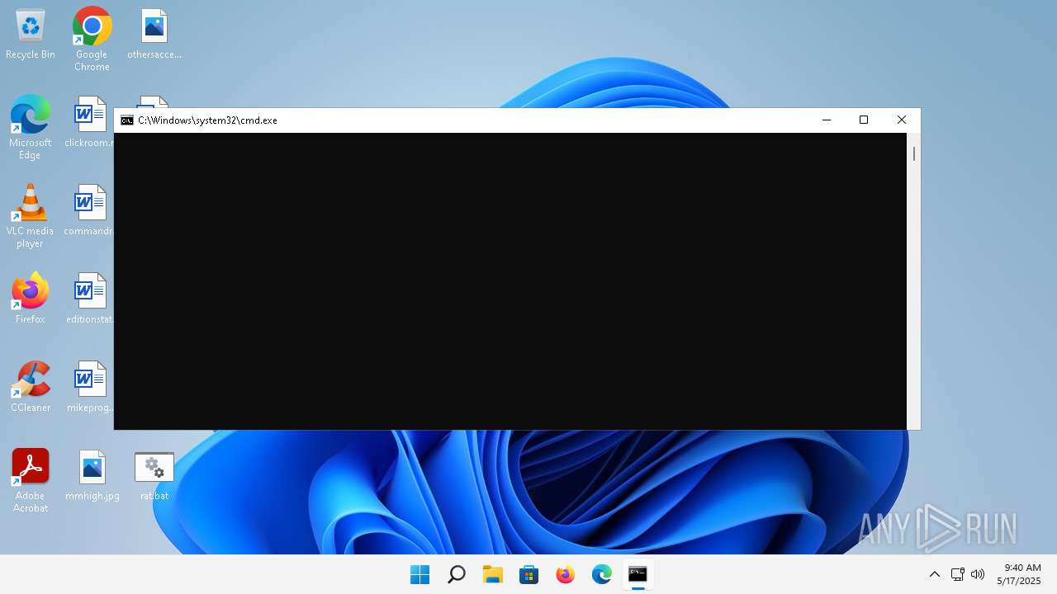
Task: Select the editionstat Word document
Action: tap(89, 299)
